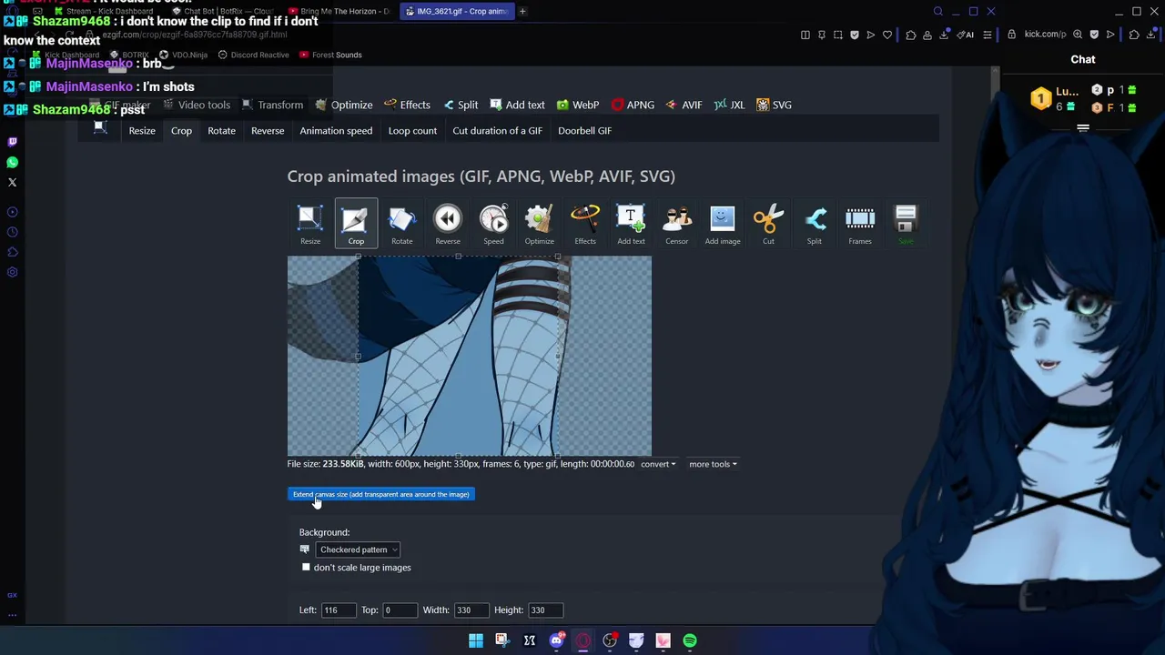The width and height of the screenshot is (1165, 655).
Task: Click the Top crop value field
Action: point(400,610)
